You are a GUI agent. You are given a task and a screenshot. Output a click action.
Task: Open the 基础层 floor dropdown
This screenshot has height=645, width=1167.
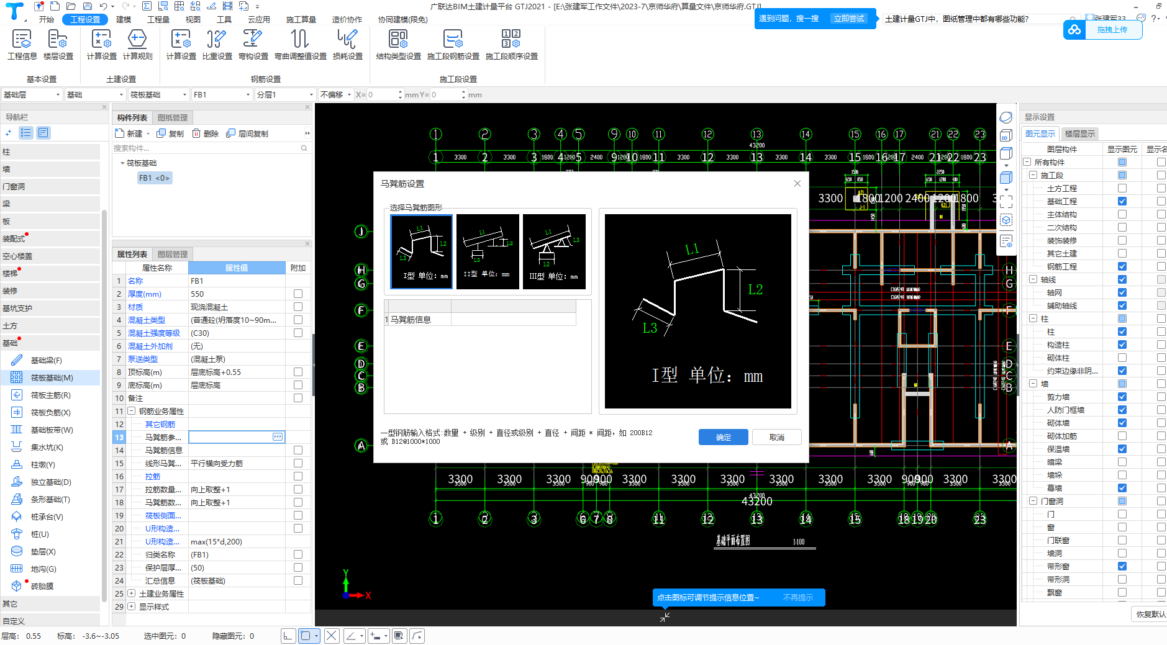[x=32, y=95]
